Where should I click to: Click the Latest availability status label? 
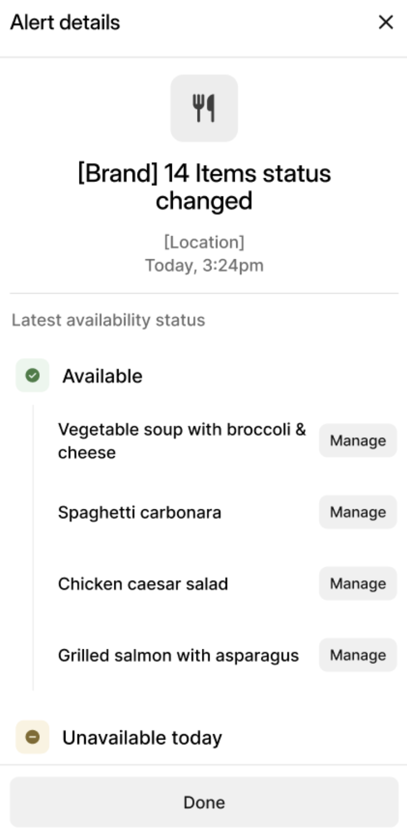[108, 320]
